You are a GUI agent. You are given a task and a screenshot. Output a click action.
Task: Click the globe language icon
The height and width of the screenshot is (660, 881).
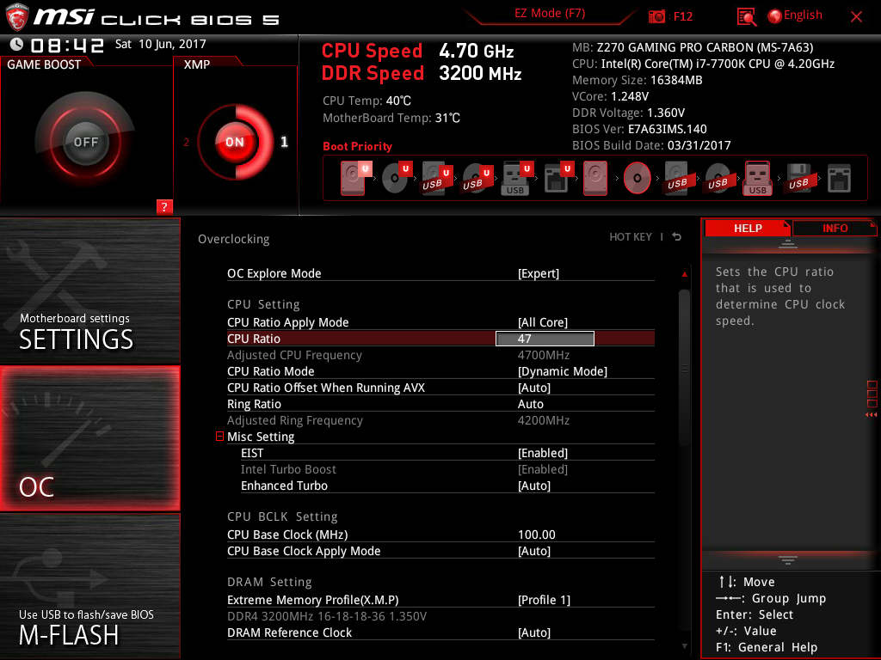pos(774,16)
